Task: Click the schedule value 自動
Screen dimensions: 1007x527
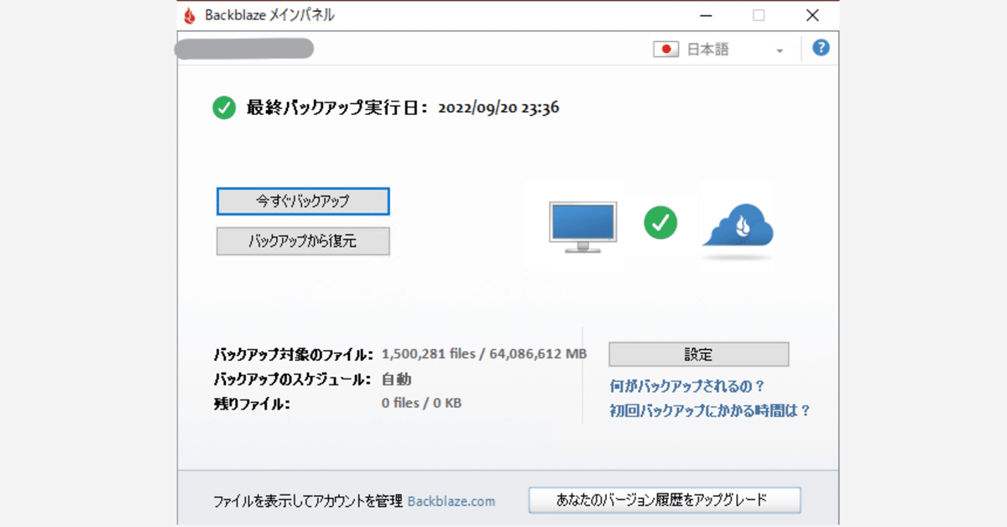Action: point(397,379)
